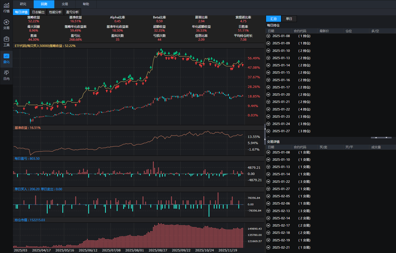The width and height of the screenshot is (396, 253).
Task: Open the 帮助 menu tab
Action: (86, 4)
